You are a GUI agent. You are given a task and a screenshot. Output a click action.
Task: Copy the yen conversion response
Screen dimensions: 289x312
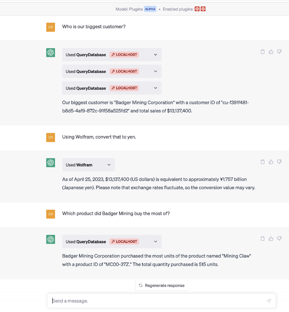[x=263, y=162]
